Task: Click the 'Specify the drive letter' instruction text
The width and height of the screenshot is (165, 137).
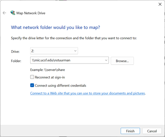Action: click(x=74, y=38)
